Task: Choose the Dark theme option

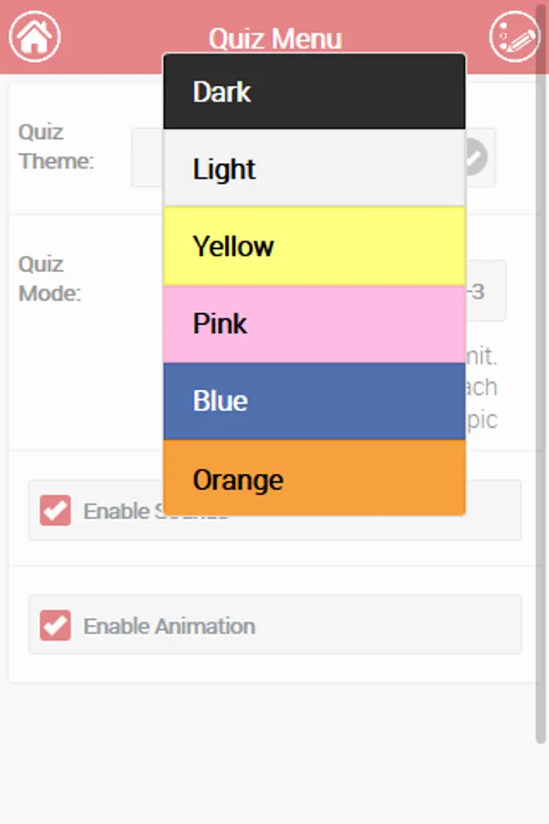Action: tap(314, 92)
